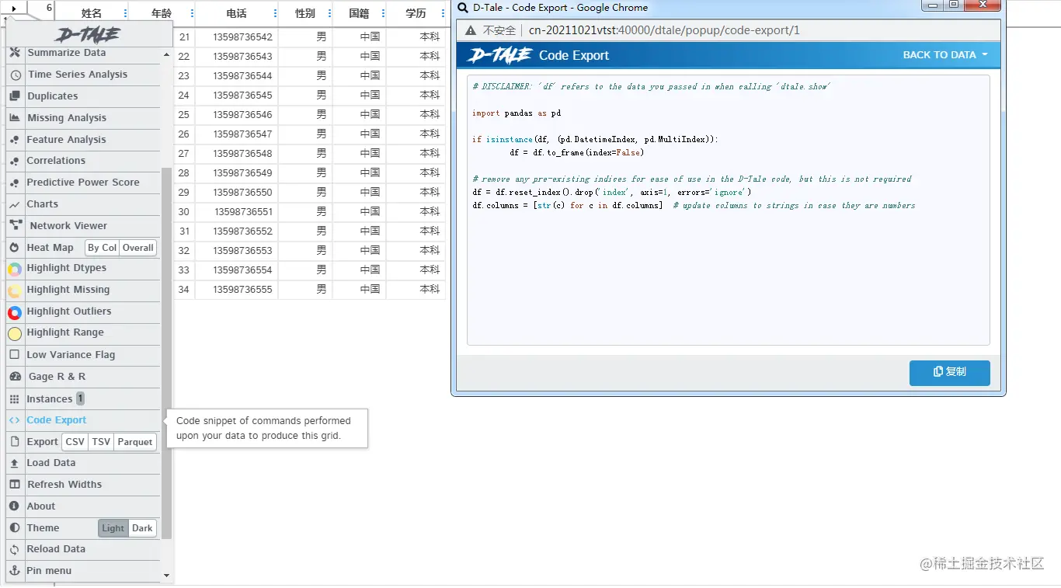Click the Pin menu anchor icon
The width and height of the screenshot is (1061, 588).
(x=14, y=571)
